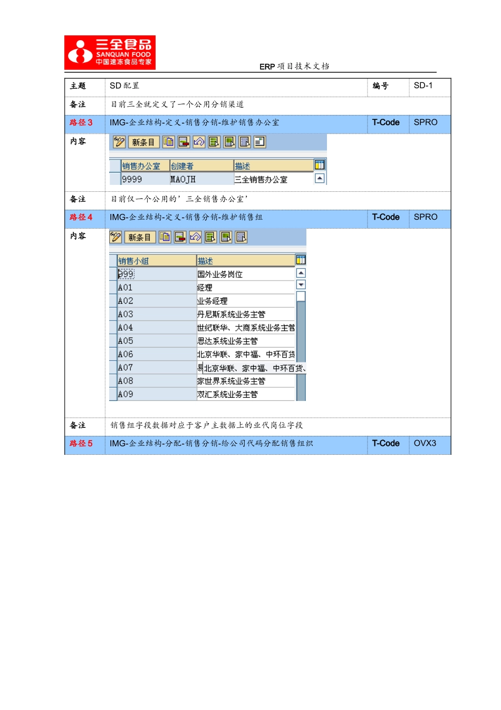Select row marker beside sales office 9999
The width and height of the screenshot is (501, 710).
point(115,179)
